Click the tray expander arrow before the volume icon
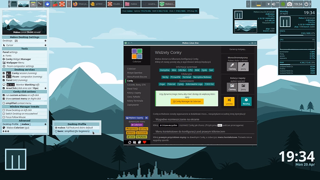This screenshot has height=180, width=320. [269, 4]
